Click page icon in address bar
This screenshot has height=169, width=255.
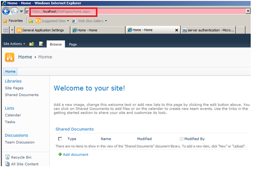pos(27,11)
